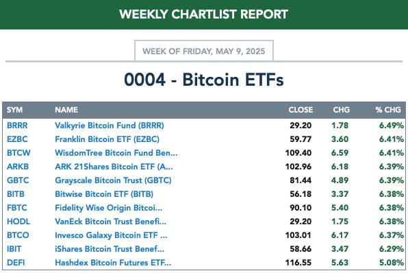408x273 pixels.
Task: Click the Week of Friday, May 9 box
Action: [204, 51]
